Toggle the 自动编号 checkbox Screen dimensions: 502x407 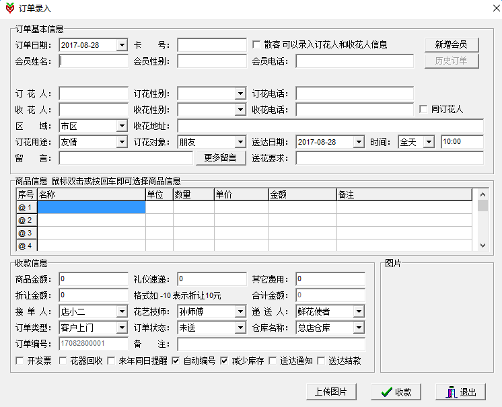tap(176, 361)
